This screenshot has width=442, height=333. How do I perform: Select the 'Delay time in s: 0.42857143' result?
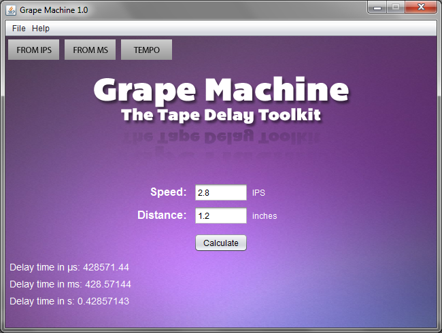pyautogui.click(x=69, y=301)
